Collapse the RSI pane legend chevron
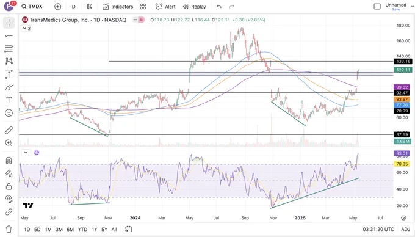This screenshot has height=237, width=415. click(x=26, y=153)
